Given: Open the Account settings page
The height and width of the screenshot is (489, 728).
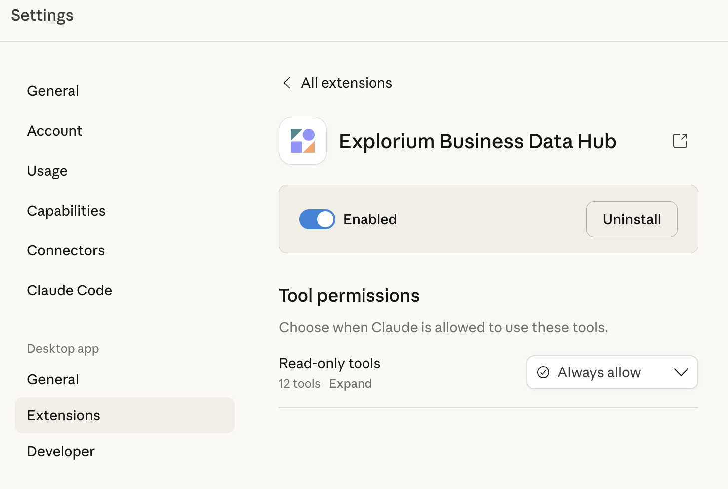Looking at the screenshot, I should pyautogui.click(x=55, y=131).
